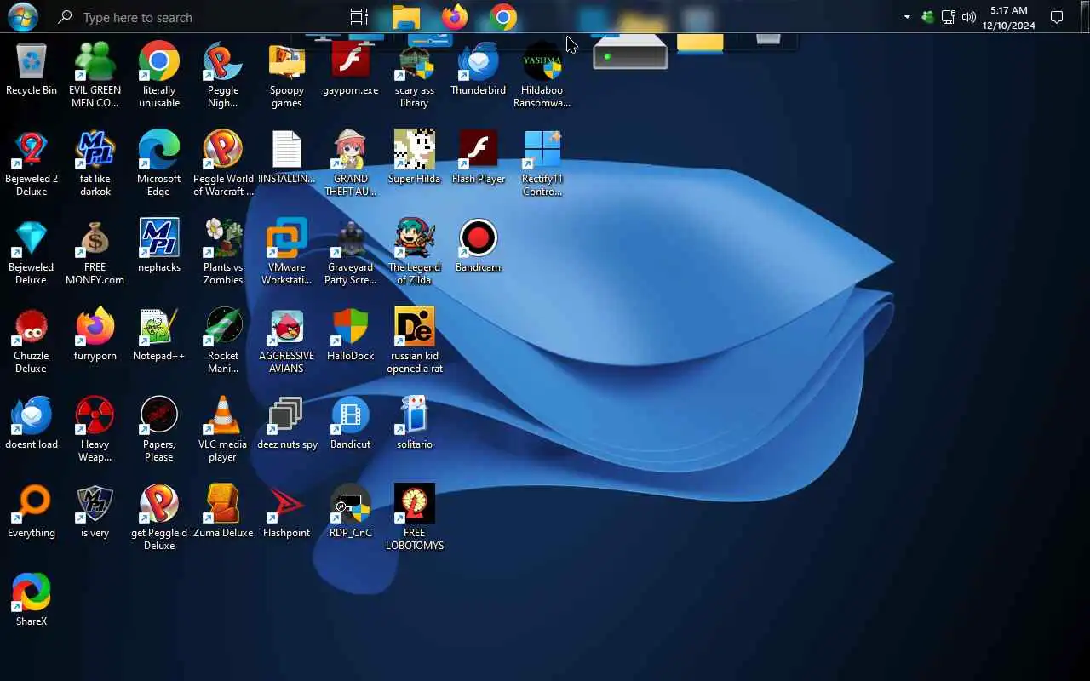Select the scary ass library icon
Screen dimensions: 1090x681
click(415, 75)
